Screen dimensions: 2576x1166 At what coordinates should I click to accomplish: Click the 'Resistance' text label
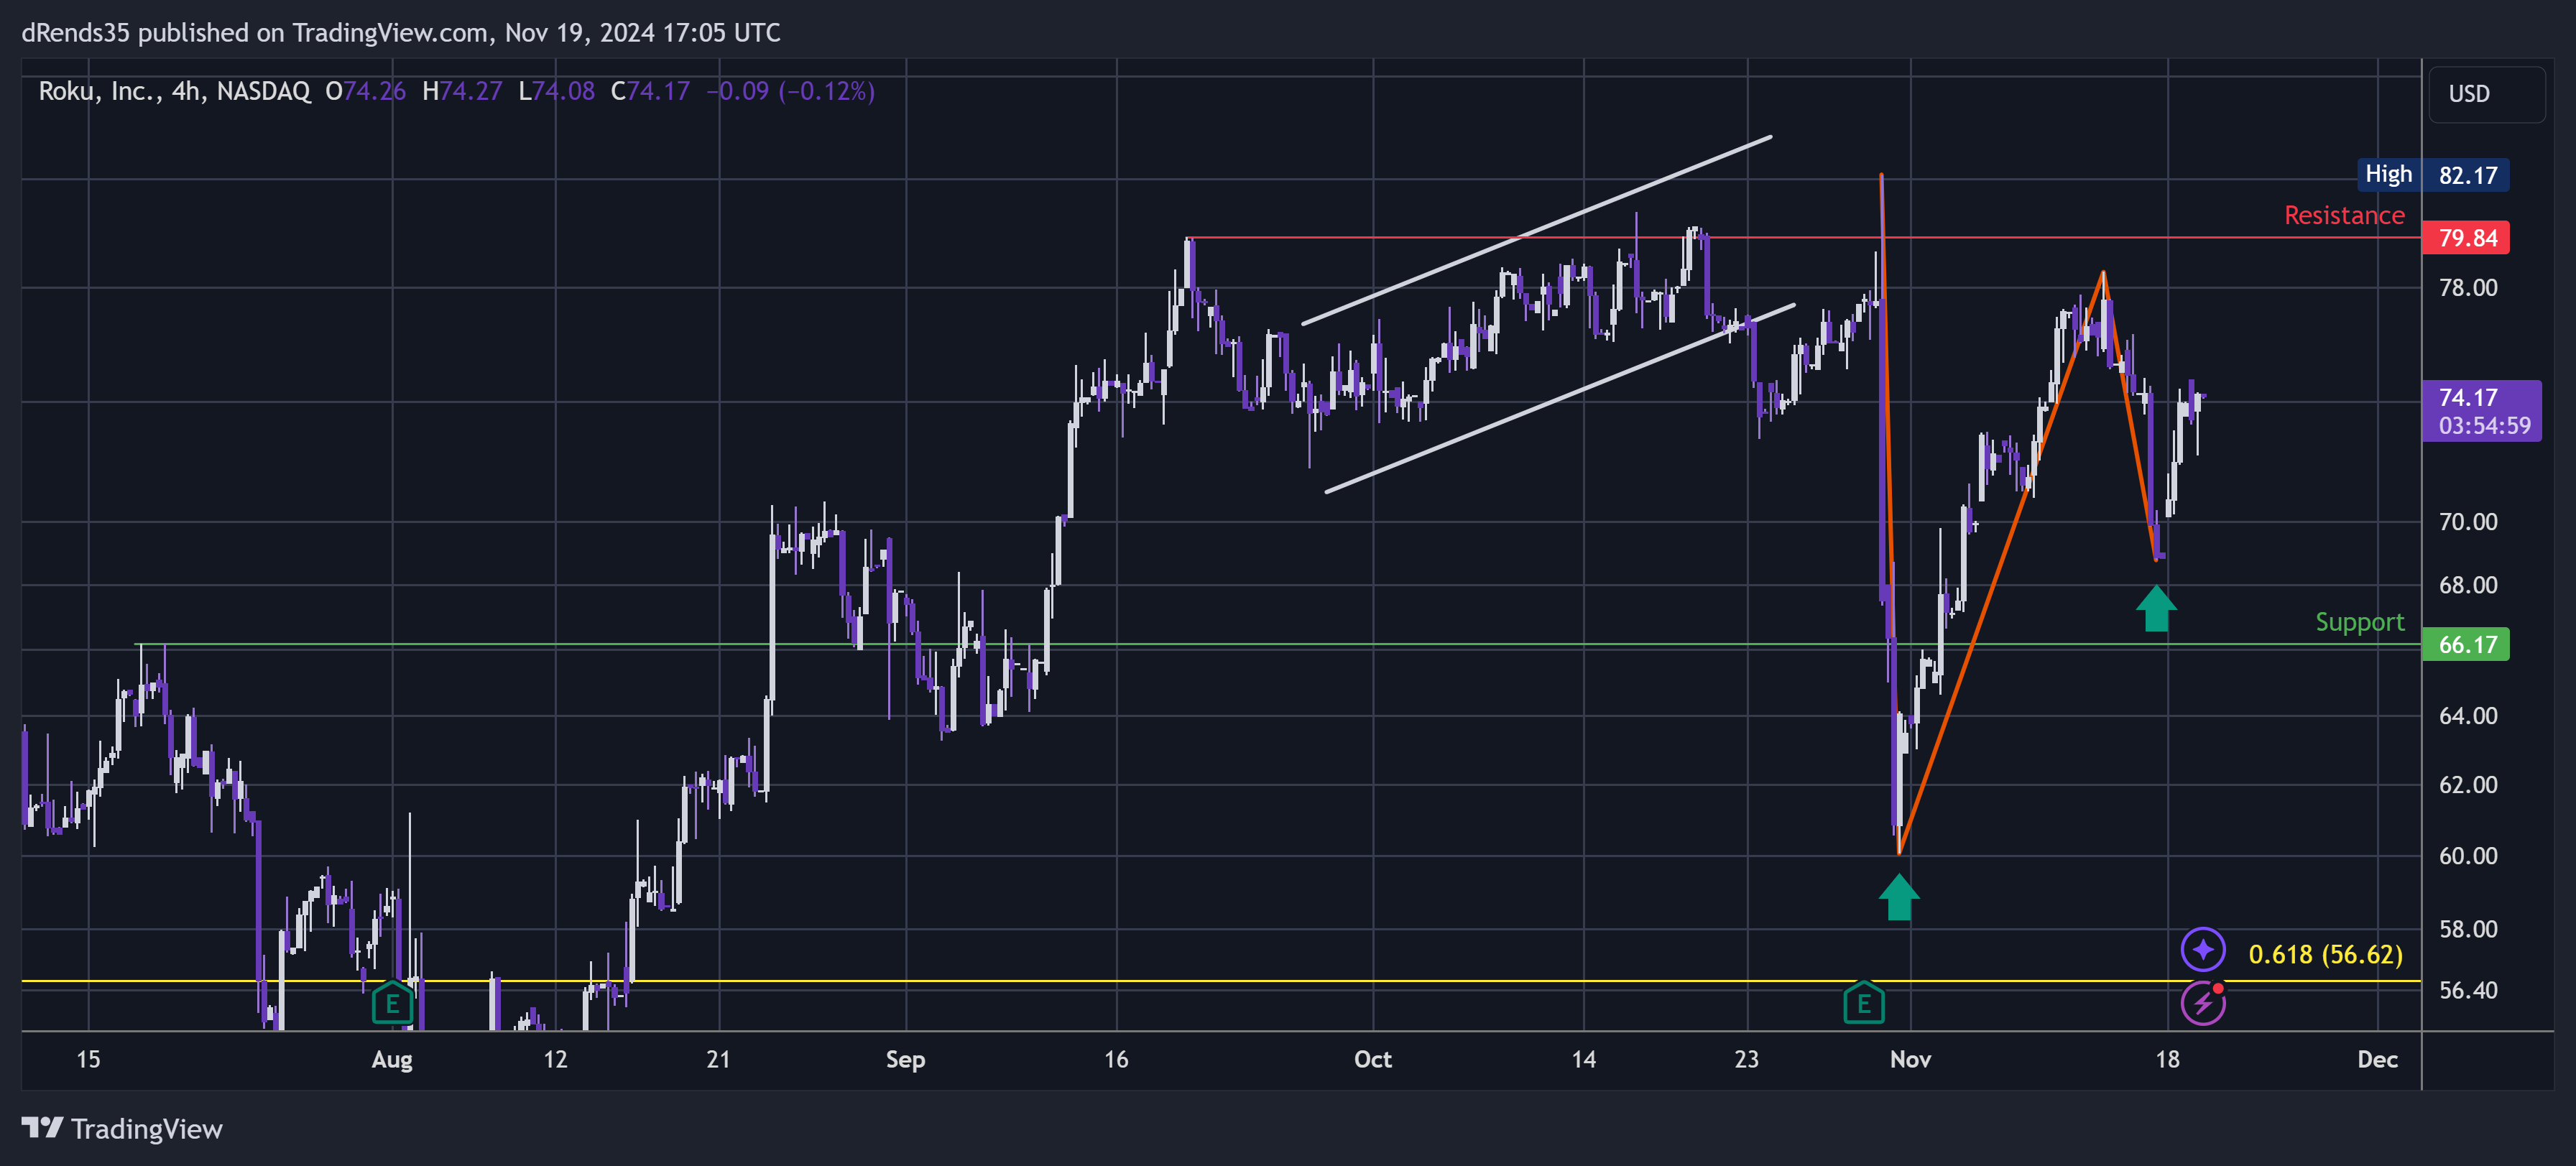tap(2344, 215)
